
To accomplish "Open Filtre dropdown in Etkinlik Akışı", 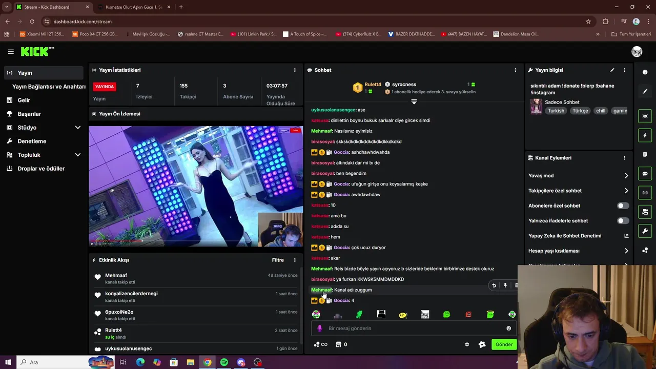I will (278, 260).
